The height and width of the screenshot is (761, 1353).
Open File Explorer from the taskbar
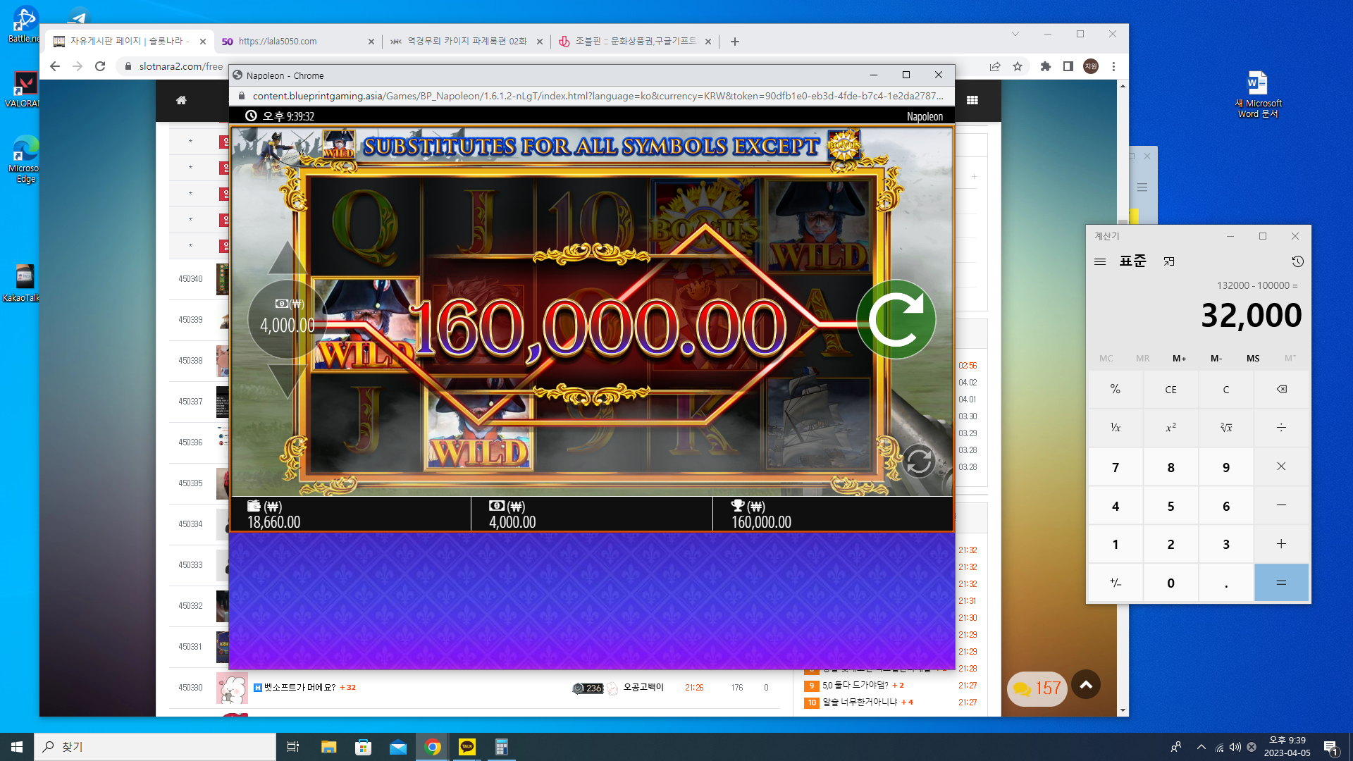coord(328,747)
